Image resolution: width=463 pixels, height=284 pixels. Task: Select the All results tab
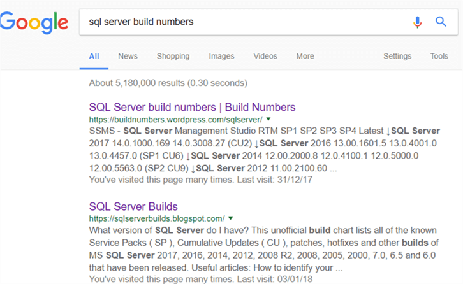[94, 56]
